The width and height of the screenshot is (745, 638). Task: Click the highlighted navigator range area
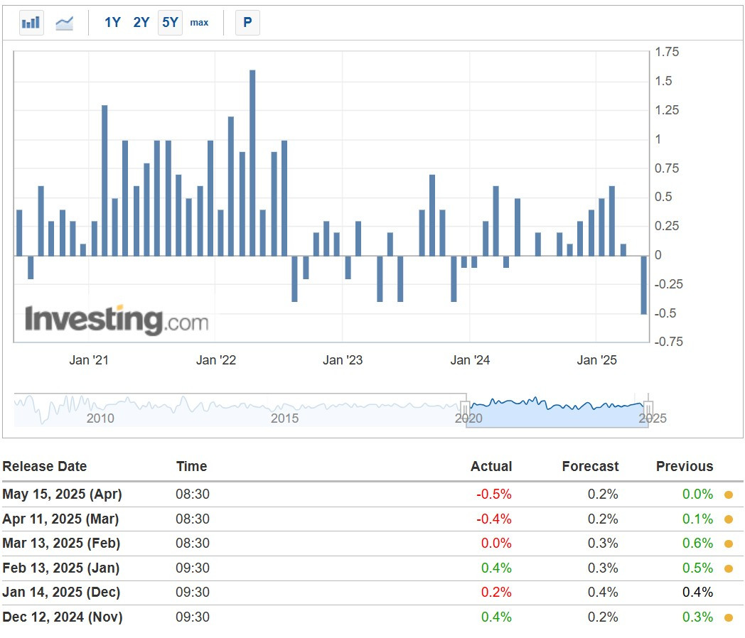click(x=557, y=411)
